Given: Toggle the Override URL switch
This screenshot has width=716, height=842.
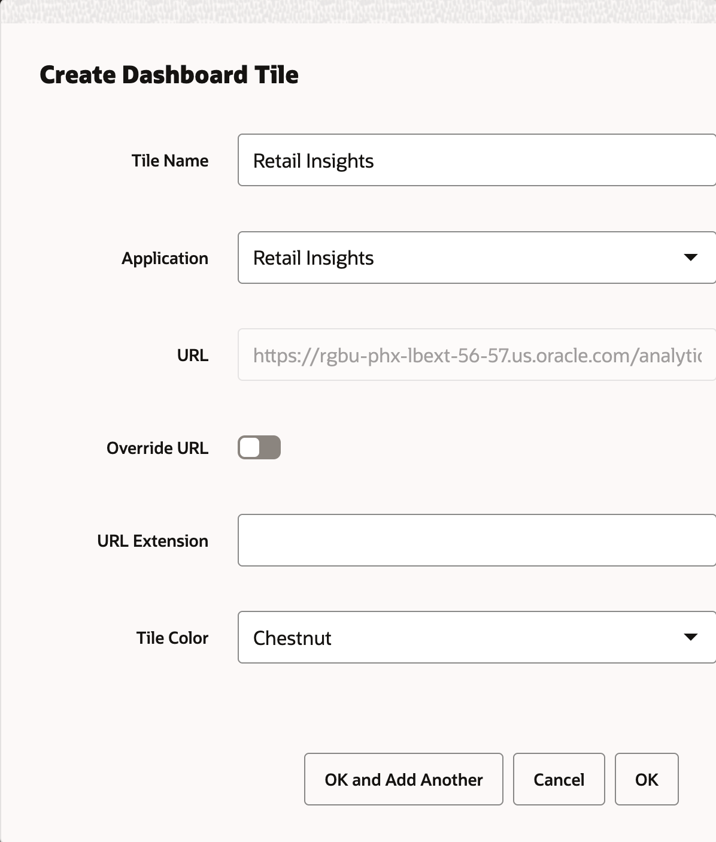Looking at the screenshot, I should 259,447.
